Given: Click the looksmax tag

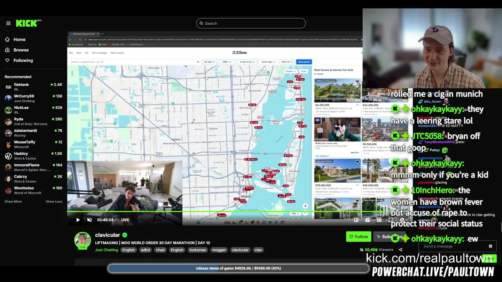Looking at the screenshot, I should click(x=198, y=250).
